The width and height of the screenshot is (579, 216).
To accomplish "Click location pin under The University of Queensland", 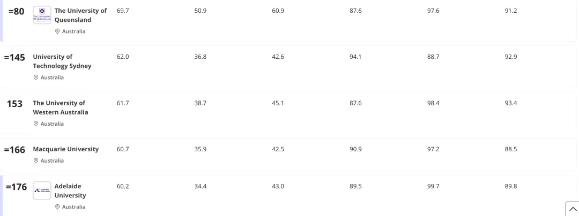I will tap(57, 32).
